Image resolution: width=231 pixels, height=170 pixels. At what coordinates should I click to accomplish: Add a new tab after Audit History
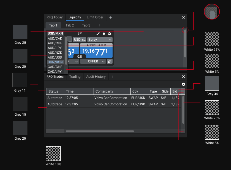click(113, 77)
